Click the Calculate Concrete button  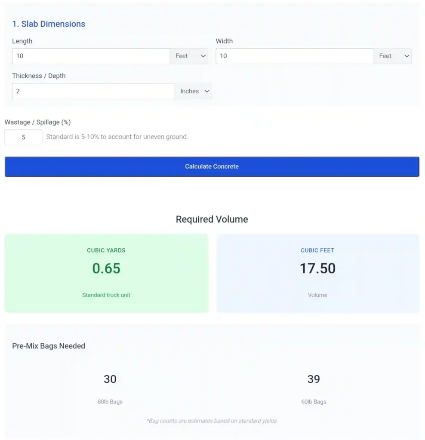pos(212,166)
